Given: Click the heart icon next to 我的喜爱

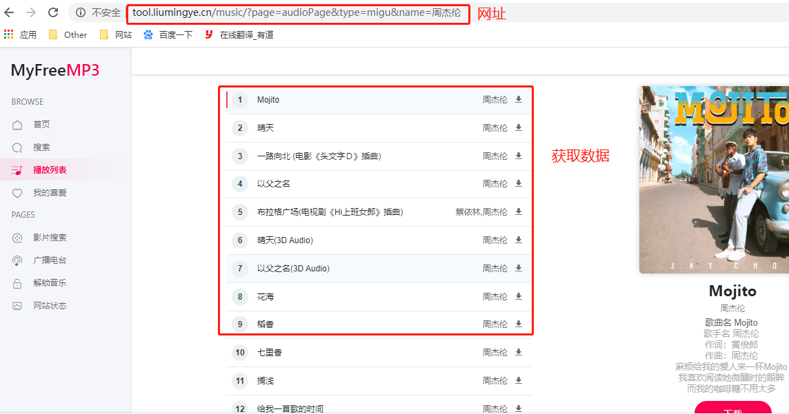Looking at the screenshot, I should point(17,193).
